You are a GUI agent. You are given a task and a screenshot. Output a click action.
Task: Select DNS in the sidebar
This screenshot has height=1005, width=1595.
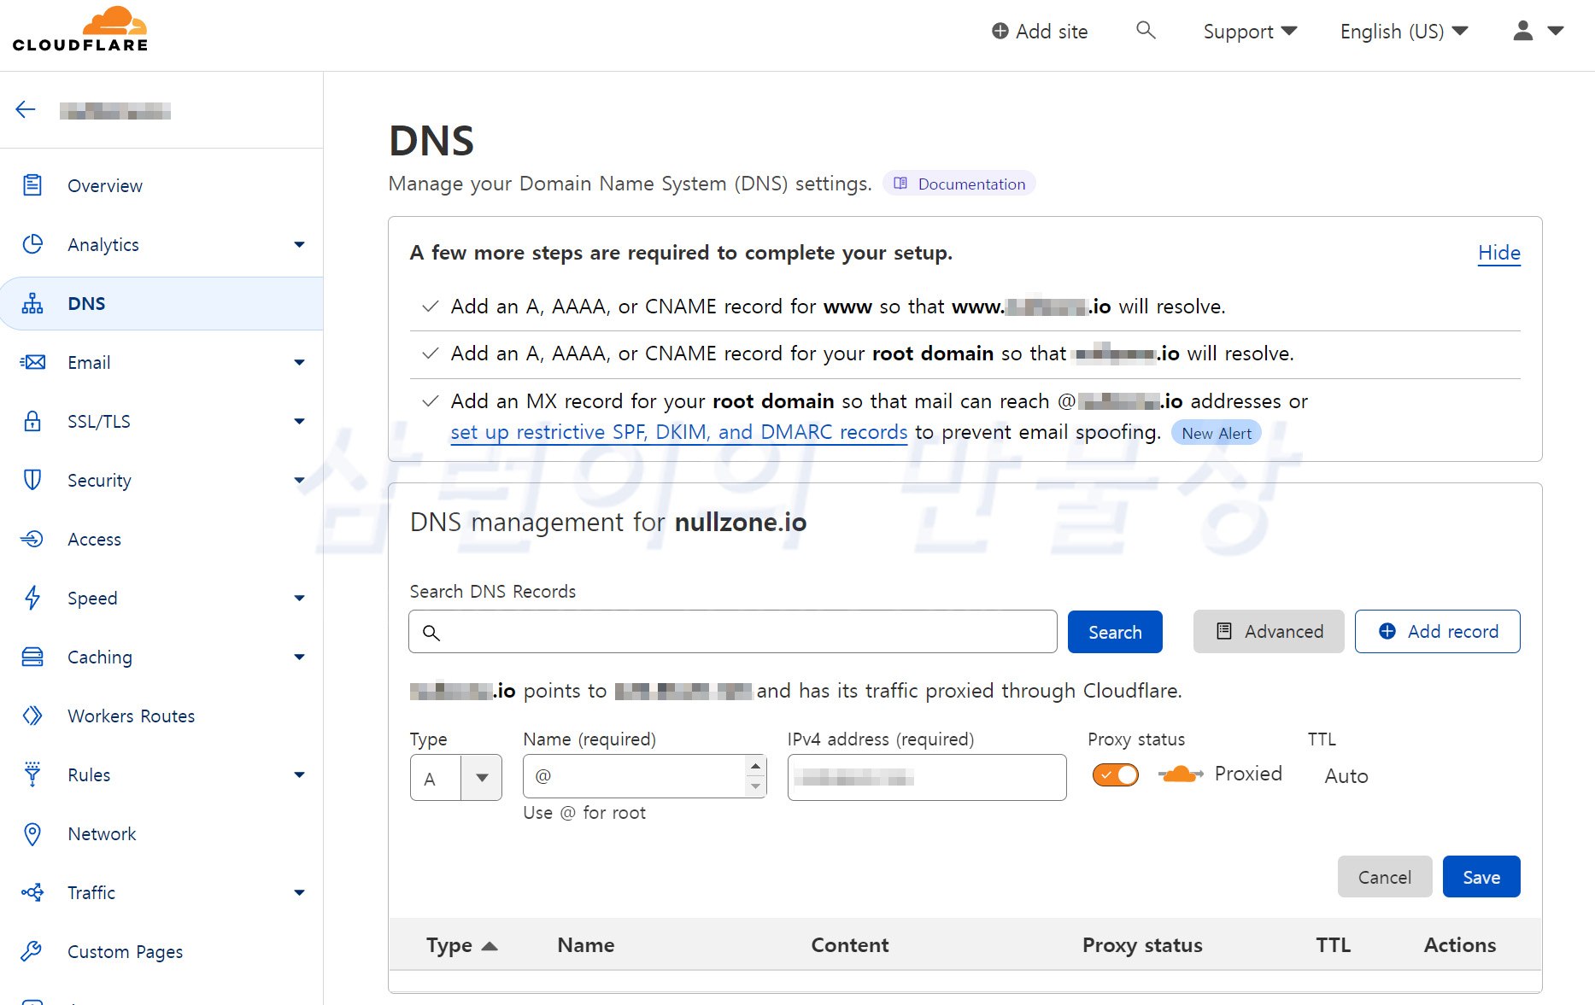[x=161, y=303]
